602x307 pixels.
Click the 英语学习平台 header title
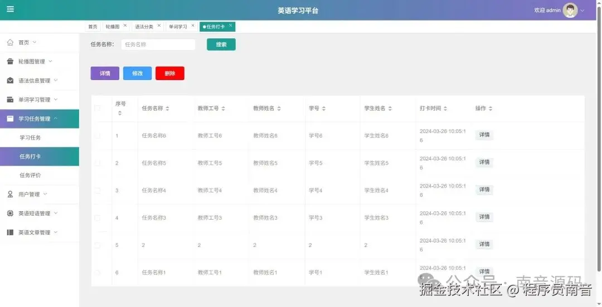click(x=298, y=11)
